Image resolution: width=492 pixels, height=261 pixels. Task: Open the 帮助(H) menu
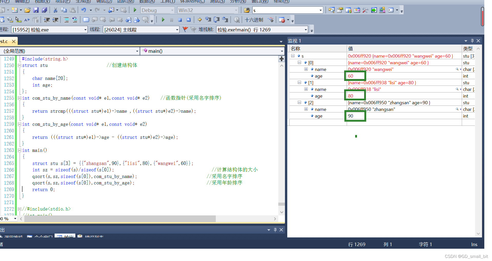click(282, 1)
